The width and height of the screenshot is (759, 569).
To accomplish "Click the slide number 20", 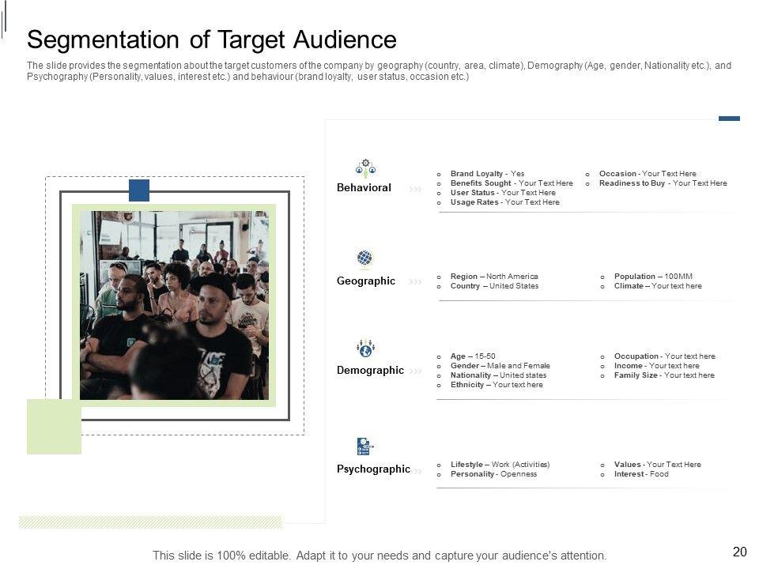I will pyautogui.click(x=740, y=552).
